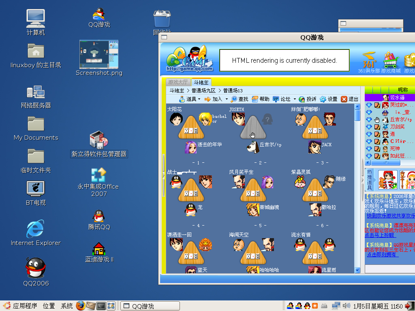Click 太阳花 player avatar at table 1

point(176,119)
